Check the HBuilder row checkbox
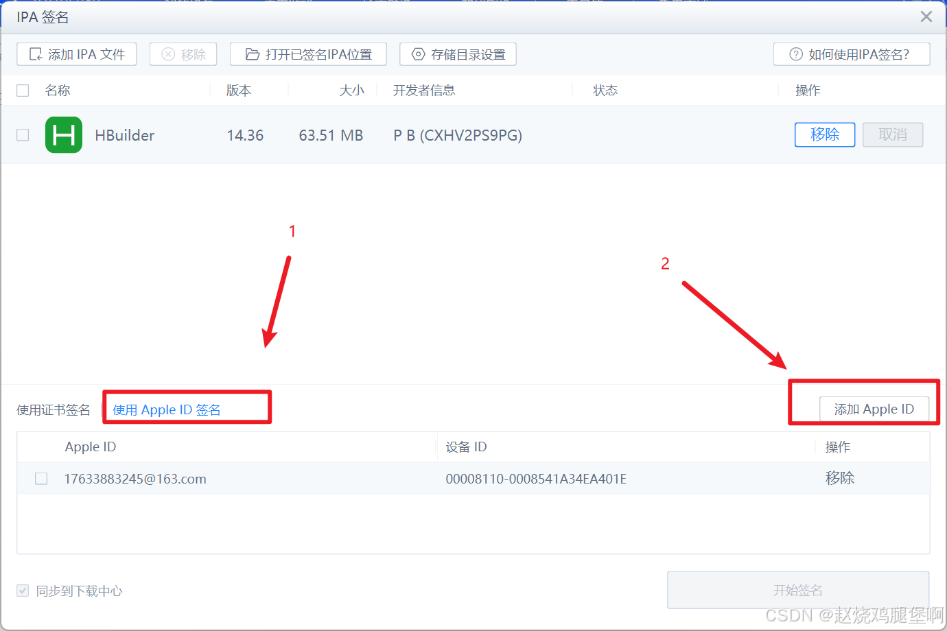The height and width of the screenshot is (631, 947). pyautogui.click(x=22, y=134)
